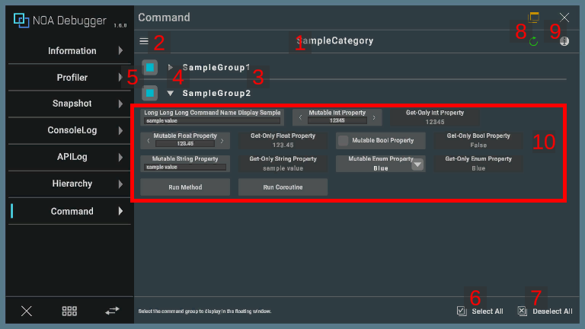Edit Long Command Name sample value field

[213, 121]
